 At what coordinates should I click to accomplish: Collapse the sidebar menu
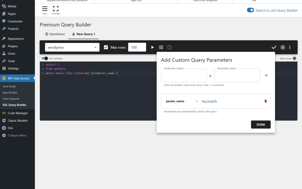pyautogui.click(x=17, y=136)
